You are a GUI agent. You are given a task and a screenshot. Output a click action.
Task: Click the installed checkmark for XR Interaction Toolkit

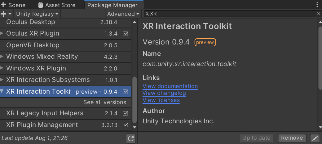125,91
